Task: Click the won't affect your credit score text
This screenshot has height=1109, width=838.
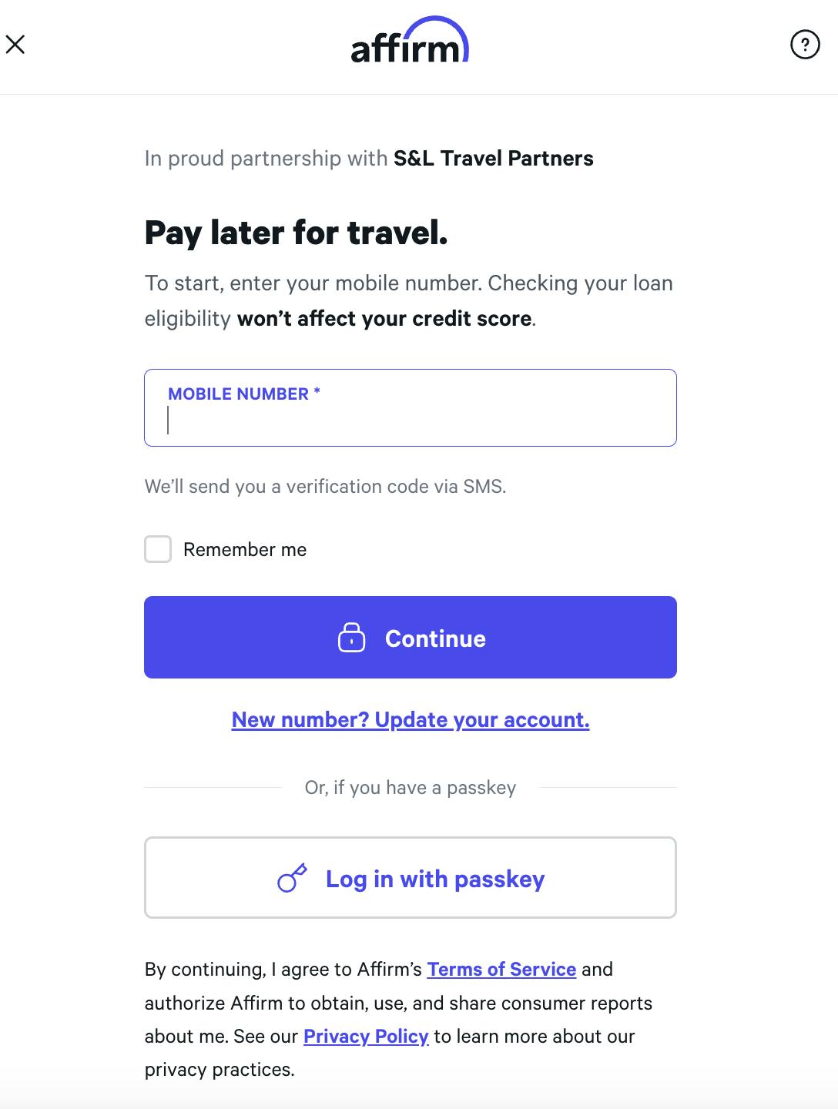Action: point(384,319)
